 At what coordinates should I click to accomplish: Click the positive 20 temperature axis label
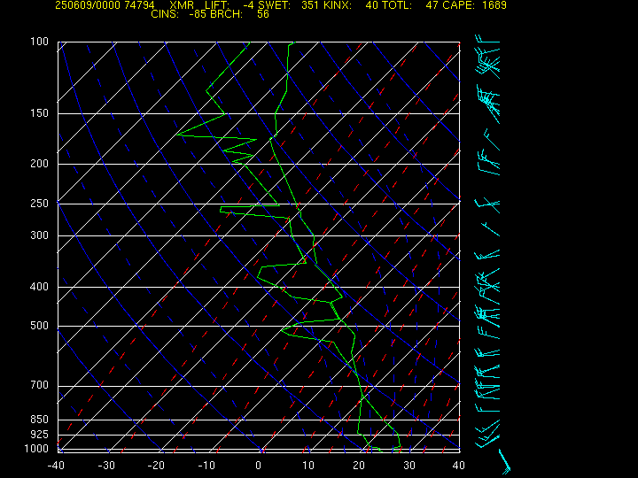point(359,466)
